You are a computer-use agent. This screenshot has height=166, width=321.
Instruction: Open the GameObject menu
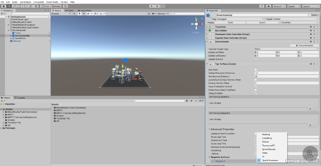coord(25,2)
